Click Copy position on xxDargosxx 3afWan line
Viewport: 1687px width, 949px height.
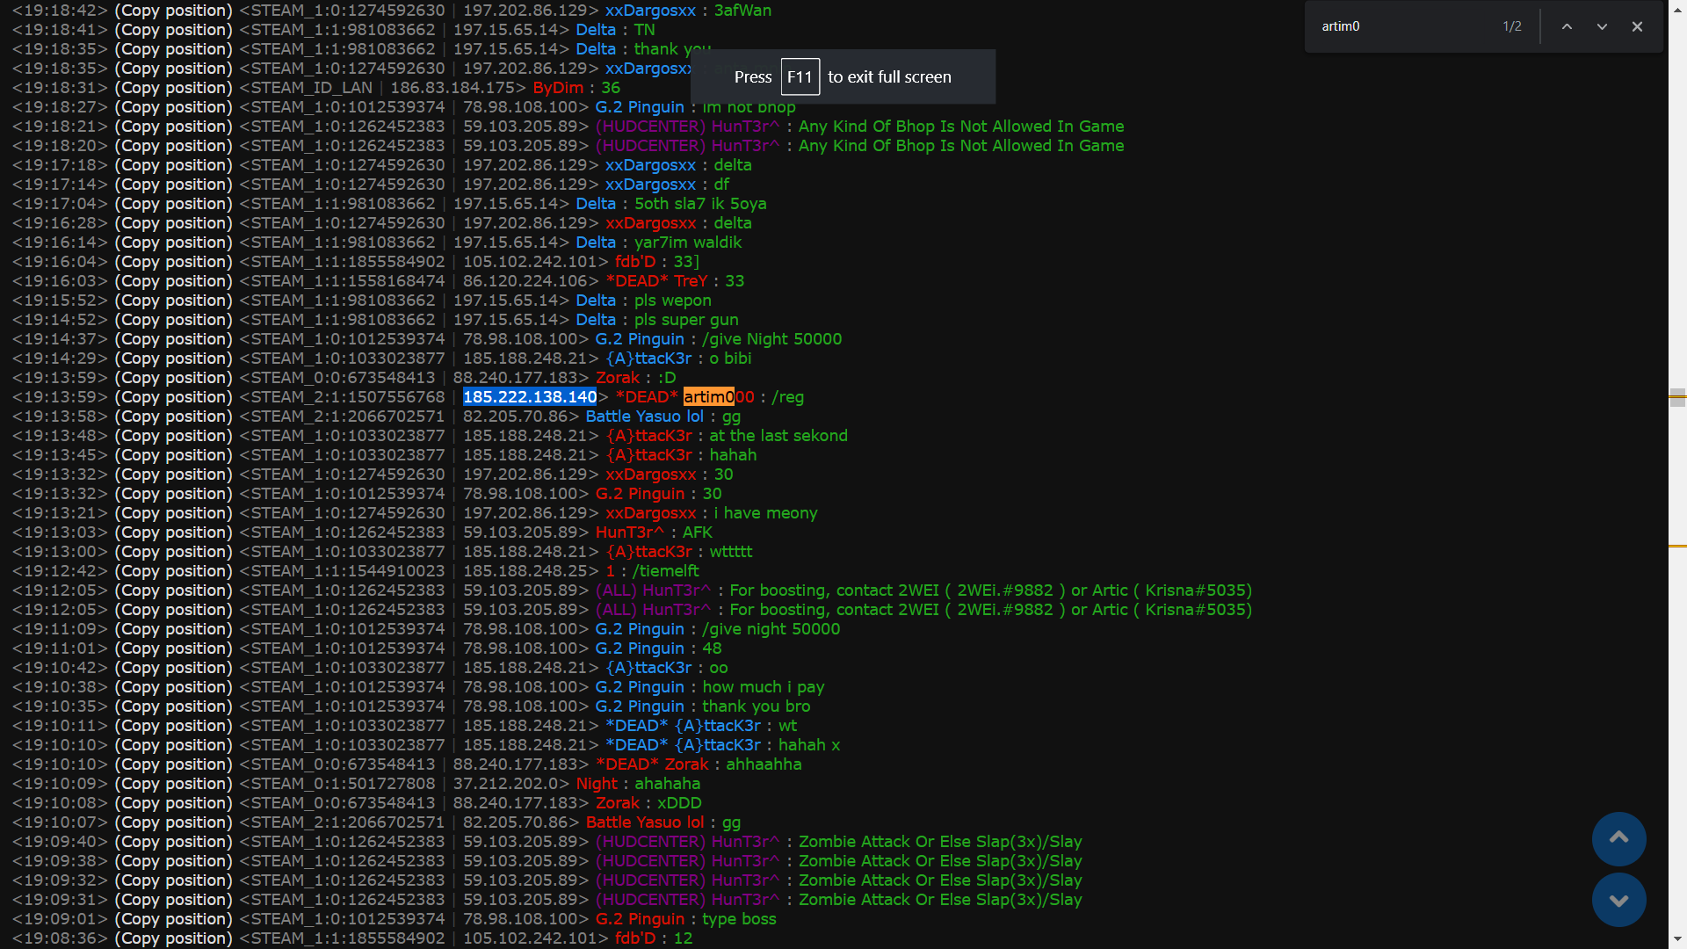pos(173,11)
